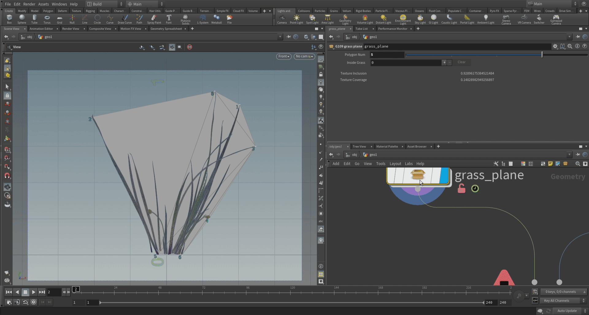This screenshot has width=589, height=315.
Task: Open the Render menu
Action: coord(29,4)
